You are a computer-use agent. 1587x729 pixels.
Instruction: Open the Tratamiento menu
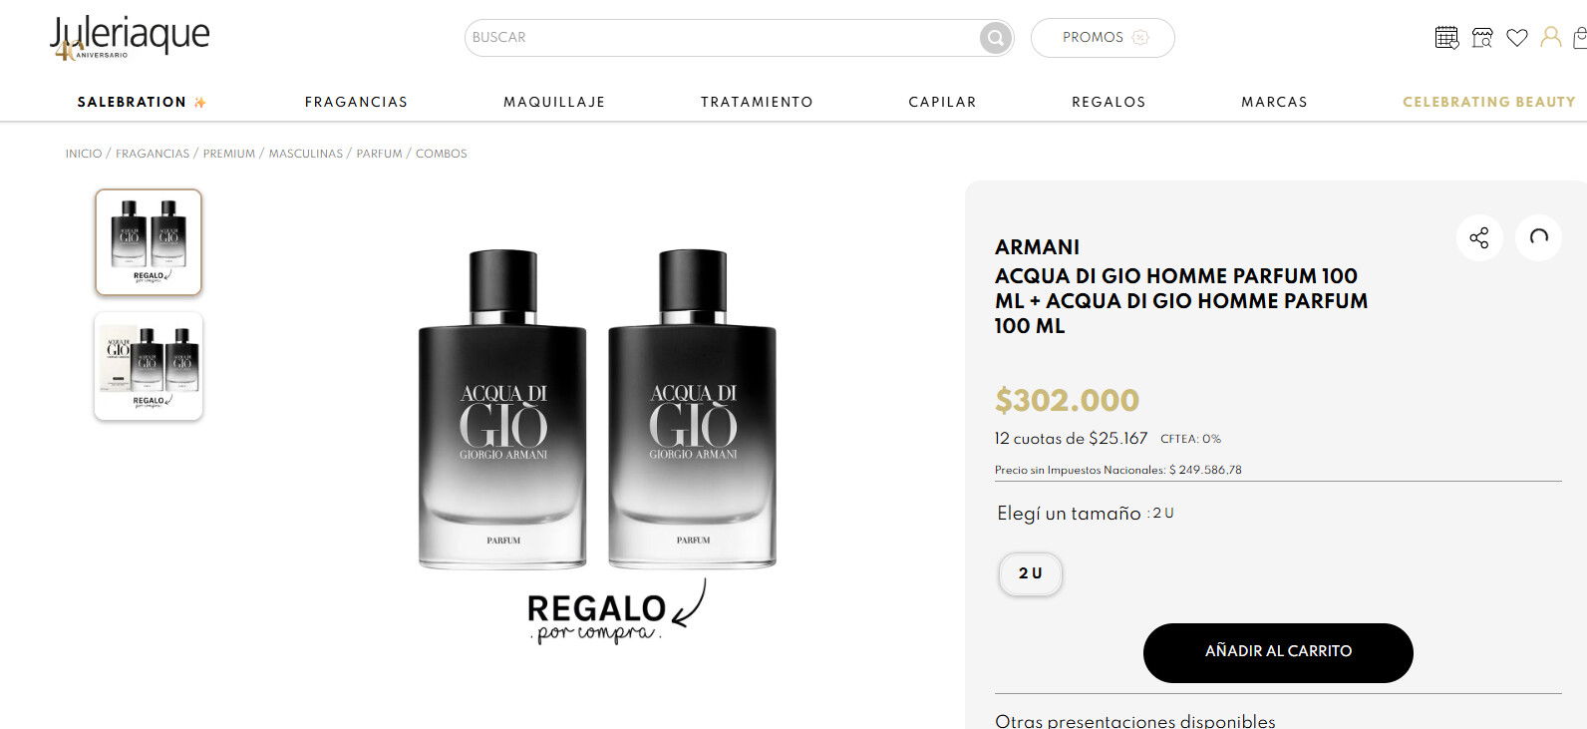click(757, 102)
